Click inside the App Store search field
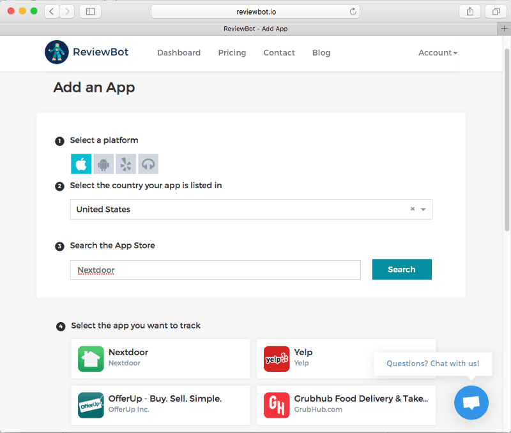This screenshot has height=433, width=511. pyautogui.click(x=215, y=269)
